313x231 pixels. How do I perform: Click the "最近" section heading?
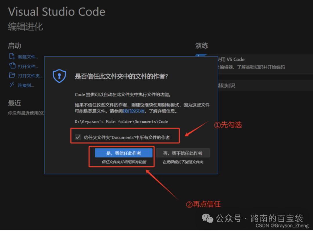click(x=14, y=103)
